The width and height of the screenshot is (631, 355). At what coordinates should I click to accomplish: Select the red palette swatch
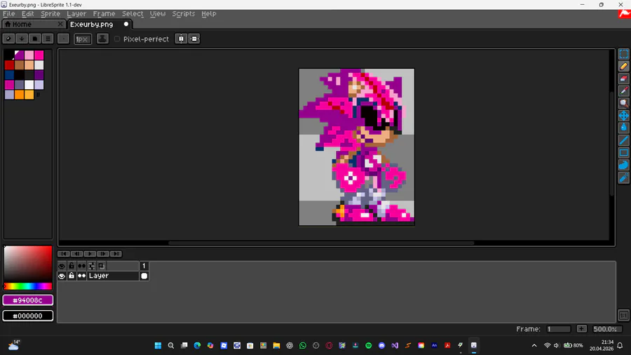(9, 65)
